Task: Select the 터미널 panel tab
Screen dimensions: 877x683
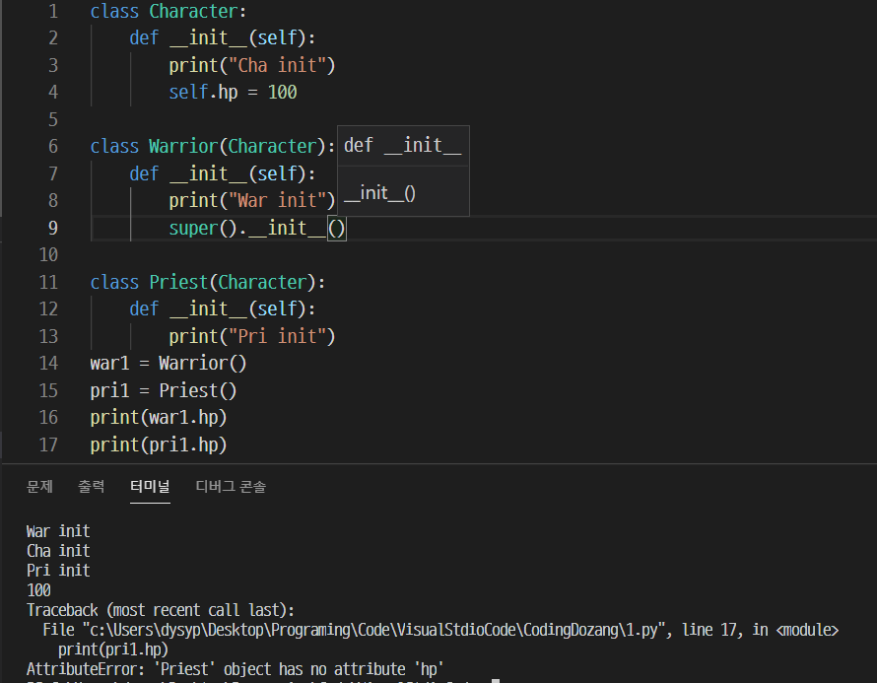Action: click(150, 487)
